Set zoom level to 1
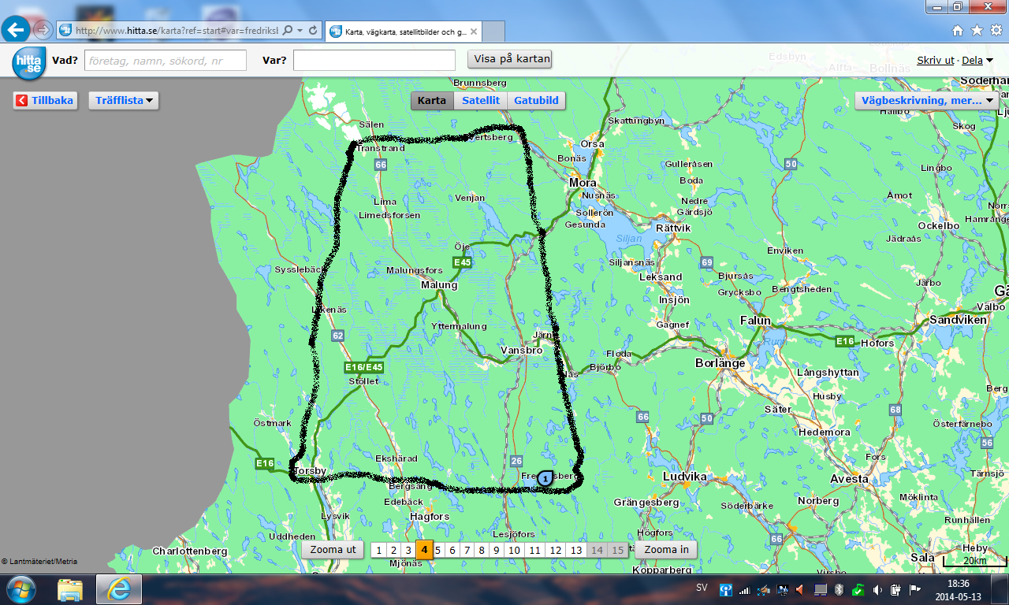This screenshot has width=1009, height=605. coord(378,551)
